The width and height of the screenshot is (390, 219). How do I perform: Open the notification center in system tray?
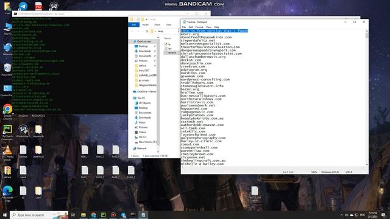383,215
